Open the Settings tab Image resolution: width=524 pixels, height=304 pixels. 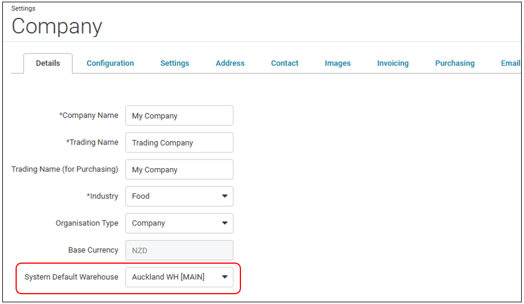pyautogui.click(x=175, y=63)
